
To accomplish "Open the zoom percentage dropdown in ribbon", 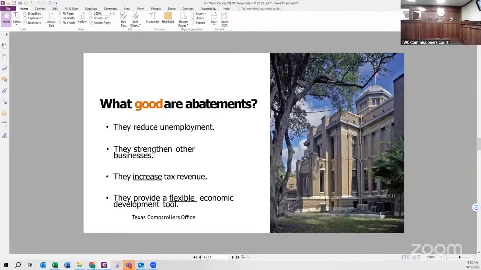I will click(x=110, y=13).
